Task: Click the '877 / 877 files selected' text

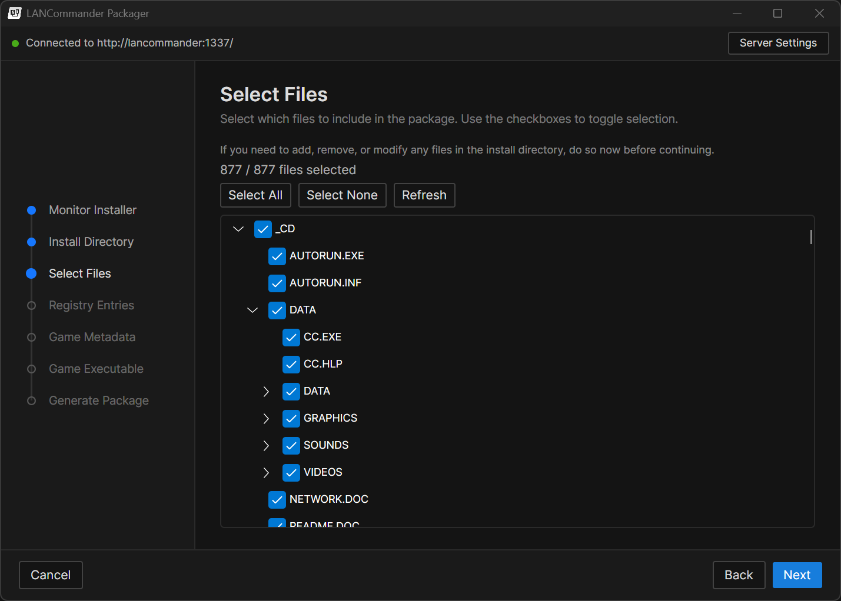Action: [288, 170]
